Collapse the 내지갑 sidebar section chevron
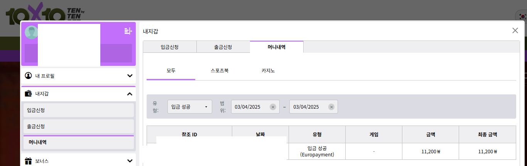Screen dimensions: 527x166 click(130, 94)
